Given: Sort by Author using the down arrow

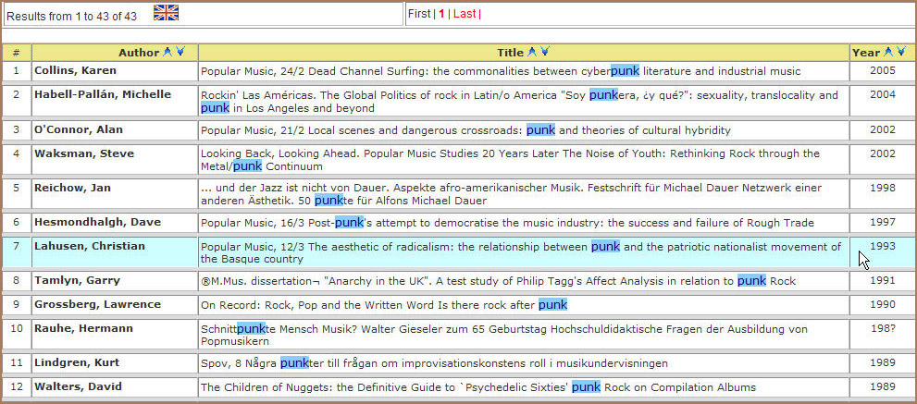Looking at the screenshot, I should coord(180,53).
